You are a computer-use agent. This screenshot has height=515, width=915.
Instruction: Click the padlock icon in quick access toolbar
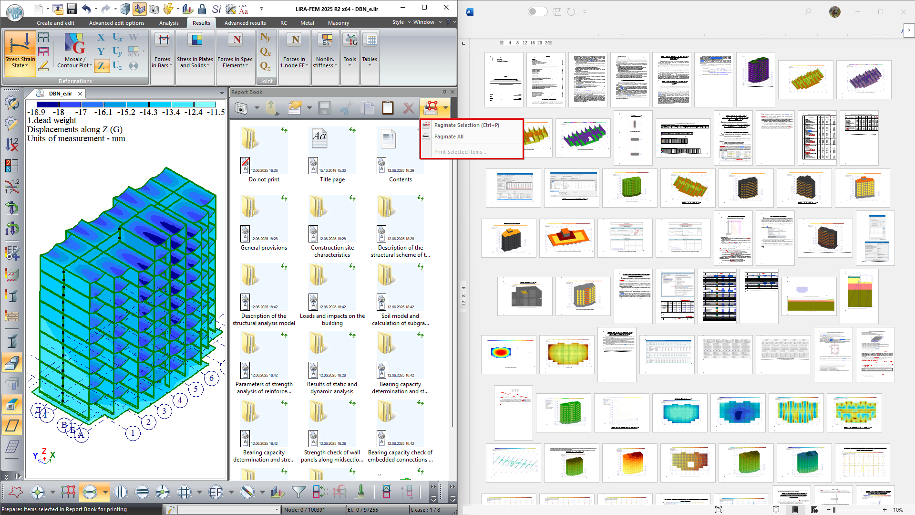(x=202, y=9)
